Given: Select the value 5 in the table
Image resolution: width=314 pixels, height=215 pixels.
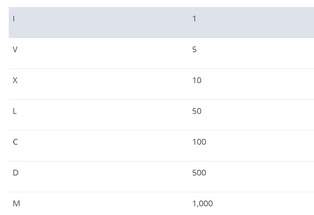Looking at the screenshot, I should point(194,50).
